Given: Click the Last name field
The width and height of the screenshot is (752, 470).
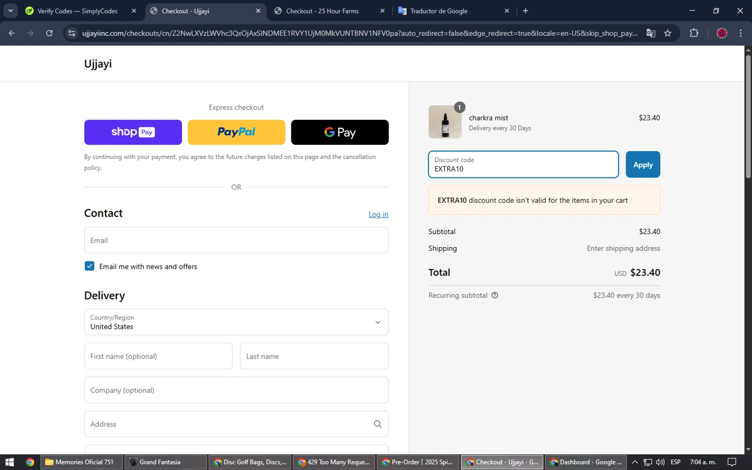Looking at the screenshot, I should pyautogui.click(x=314, y=356).
